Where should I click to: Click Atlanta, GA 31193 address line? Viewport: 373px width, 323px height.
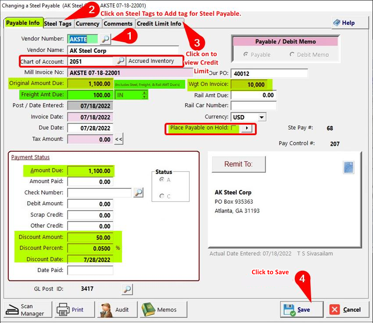click(237, 211)
